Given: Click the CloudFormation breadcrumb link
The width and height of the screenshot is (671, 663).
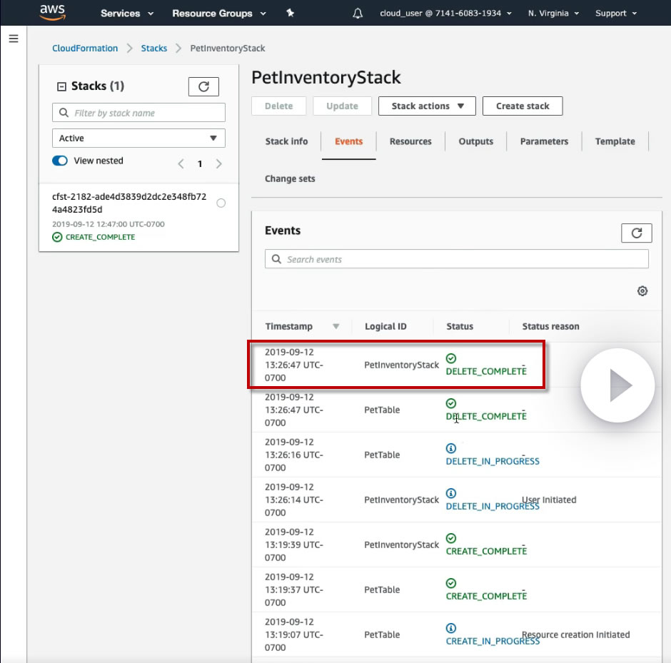Looking at the screenshot, I should point(85,49).
